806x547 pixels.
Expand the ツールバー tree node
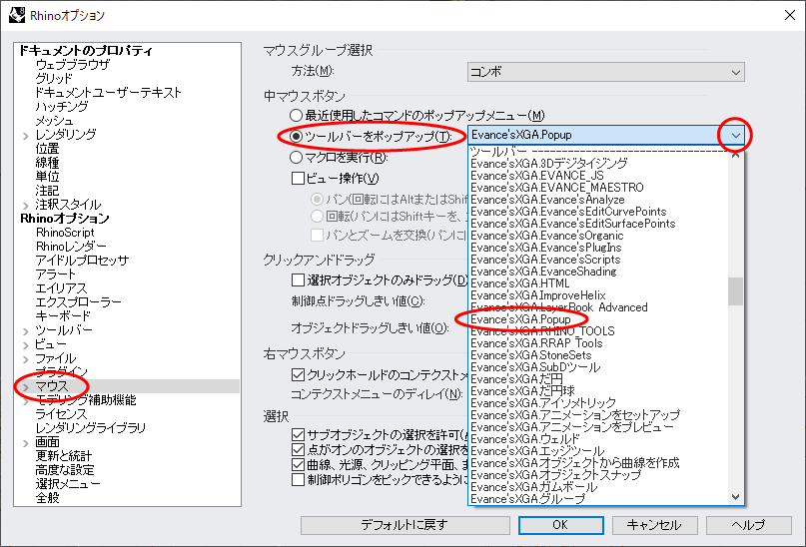[26, 330]
